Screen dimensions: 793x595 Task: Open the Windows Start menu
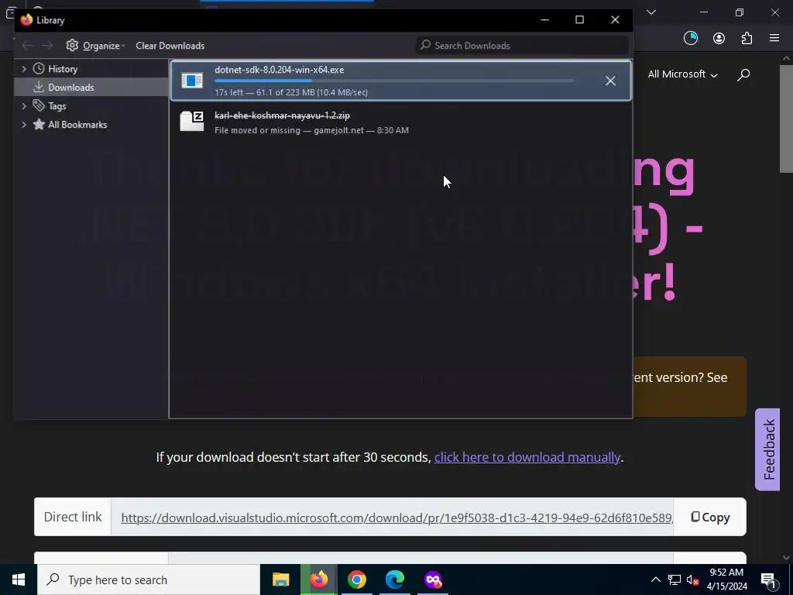[19, 580]
